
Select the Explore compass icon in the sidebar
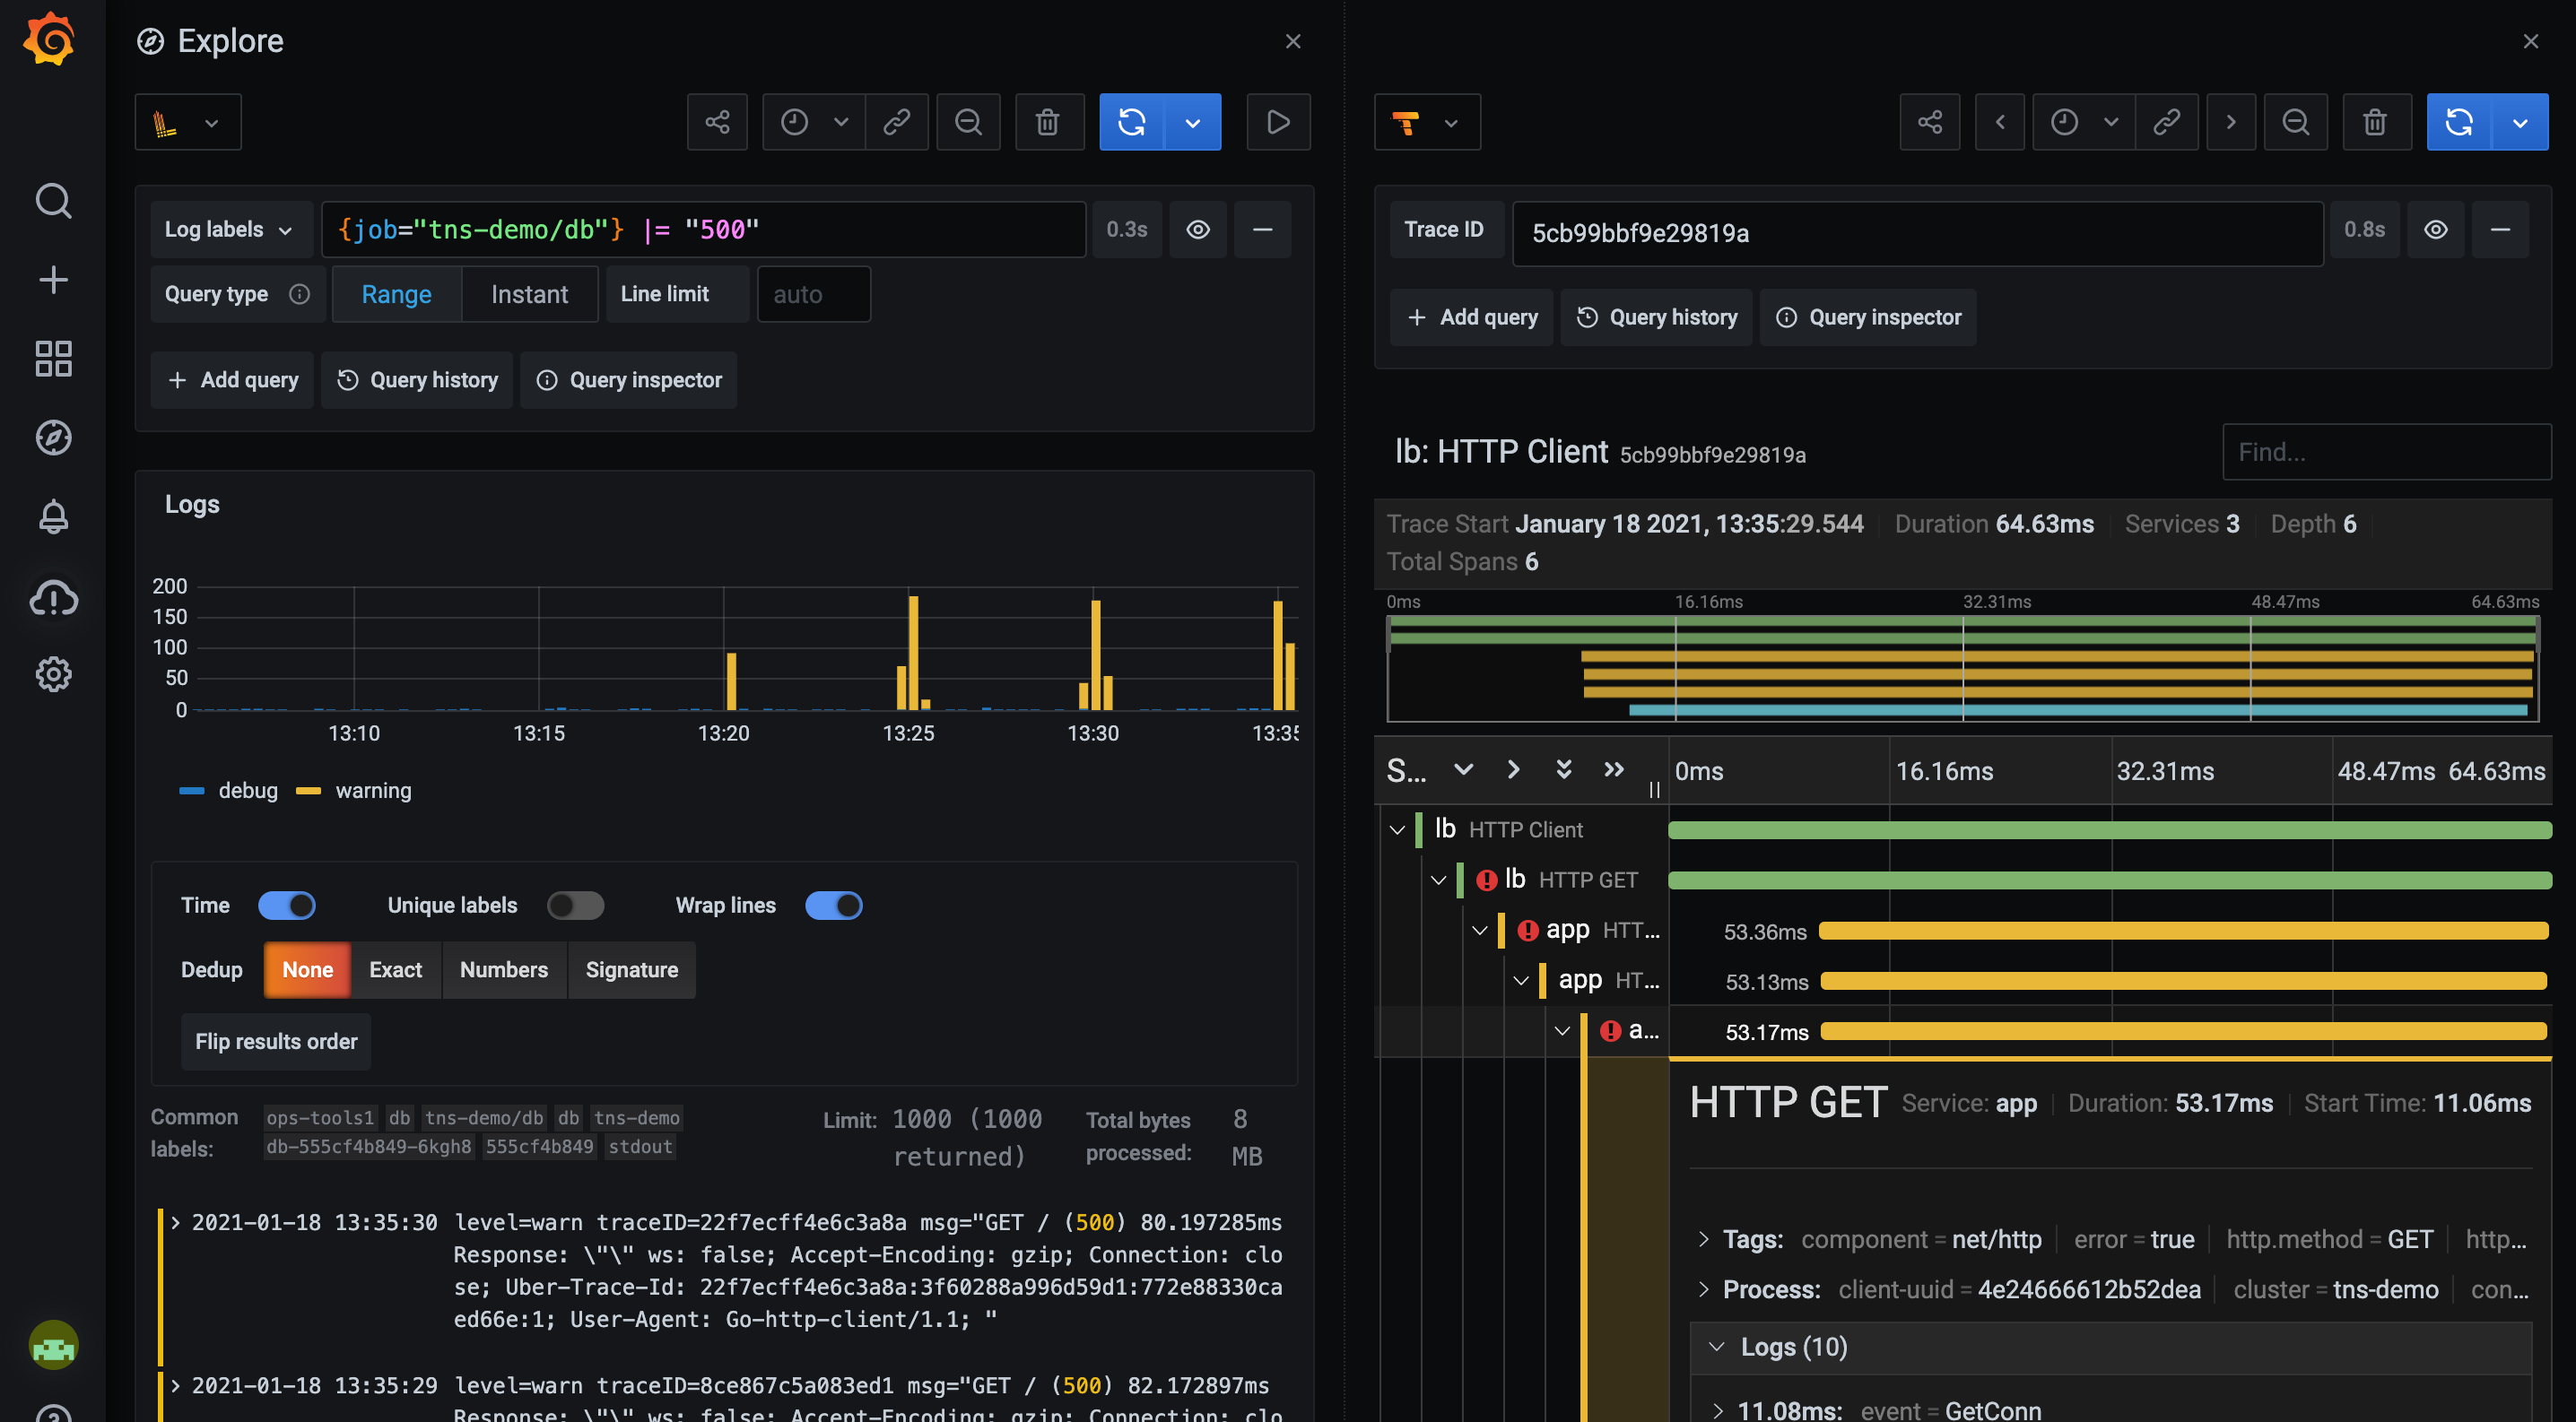[52, 437]
